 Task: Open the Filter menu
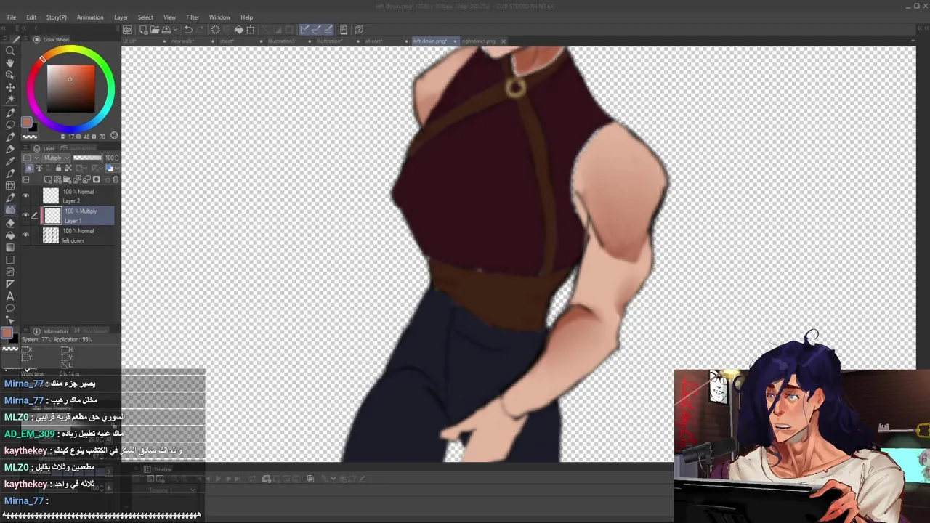tap(193, 17)
